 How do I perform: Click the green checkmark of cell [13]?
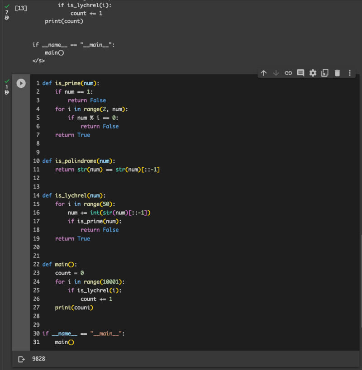point(7,6)
